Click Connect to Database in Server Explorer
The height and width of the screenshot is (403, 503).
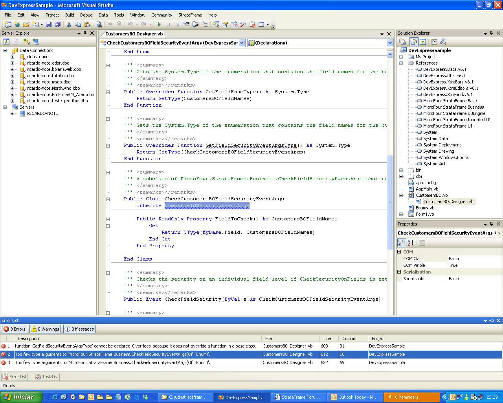click(26, 41)
